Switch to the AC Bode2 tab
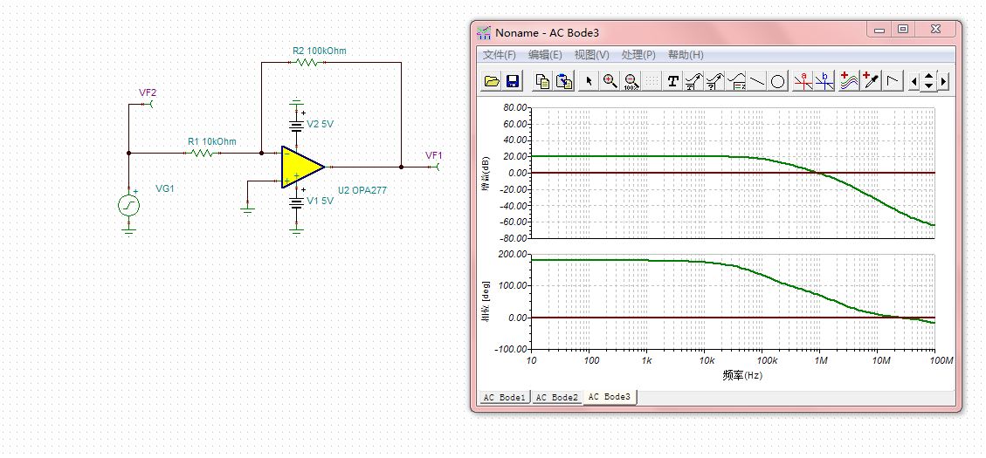Image resolution: width=986 pixels, height=458 pixels. pyautogui.click(x=557, y=397)
